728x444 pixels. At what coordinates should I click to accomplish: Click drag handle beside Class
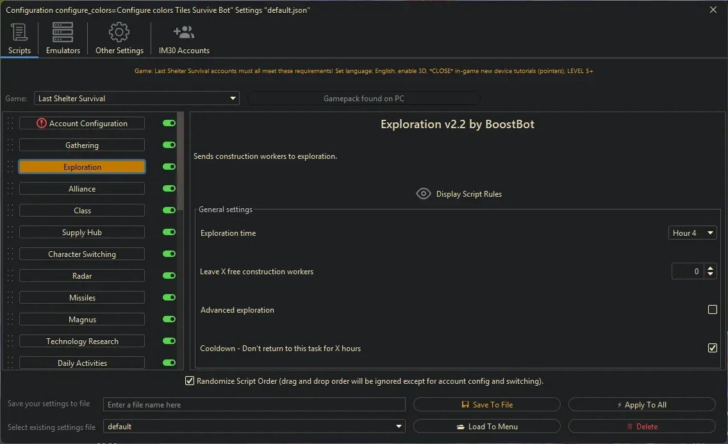click(x=10, y=210)
